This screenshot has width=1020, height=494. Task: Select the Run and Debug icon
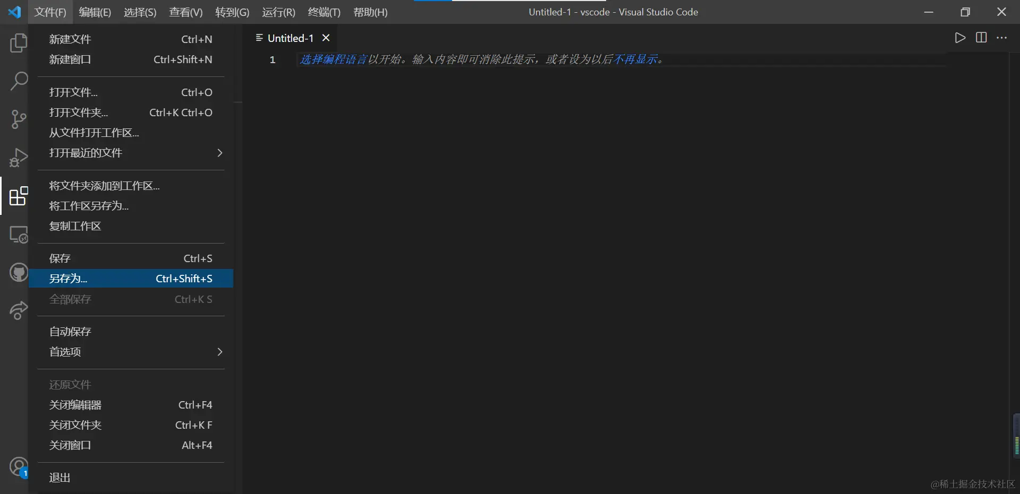[x=19, y=157]
